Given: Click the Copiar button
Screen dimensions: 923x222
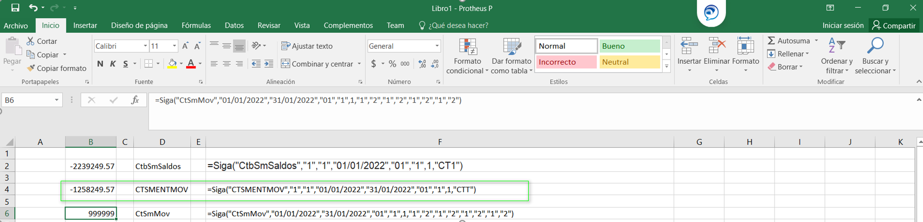Looking at the screenshot, I should (43, 54).
